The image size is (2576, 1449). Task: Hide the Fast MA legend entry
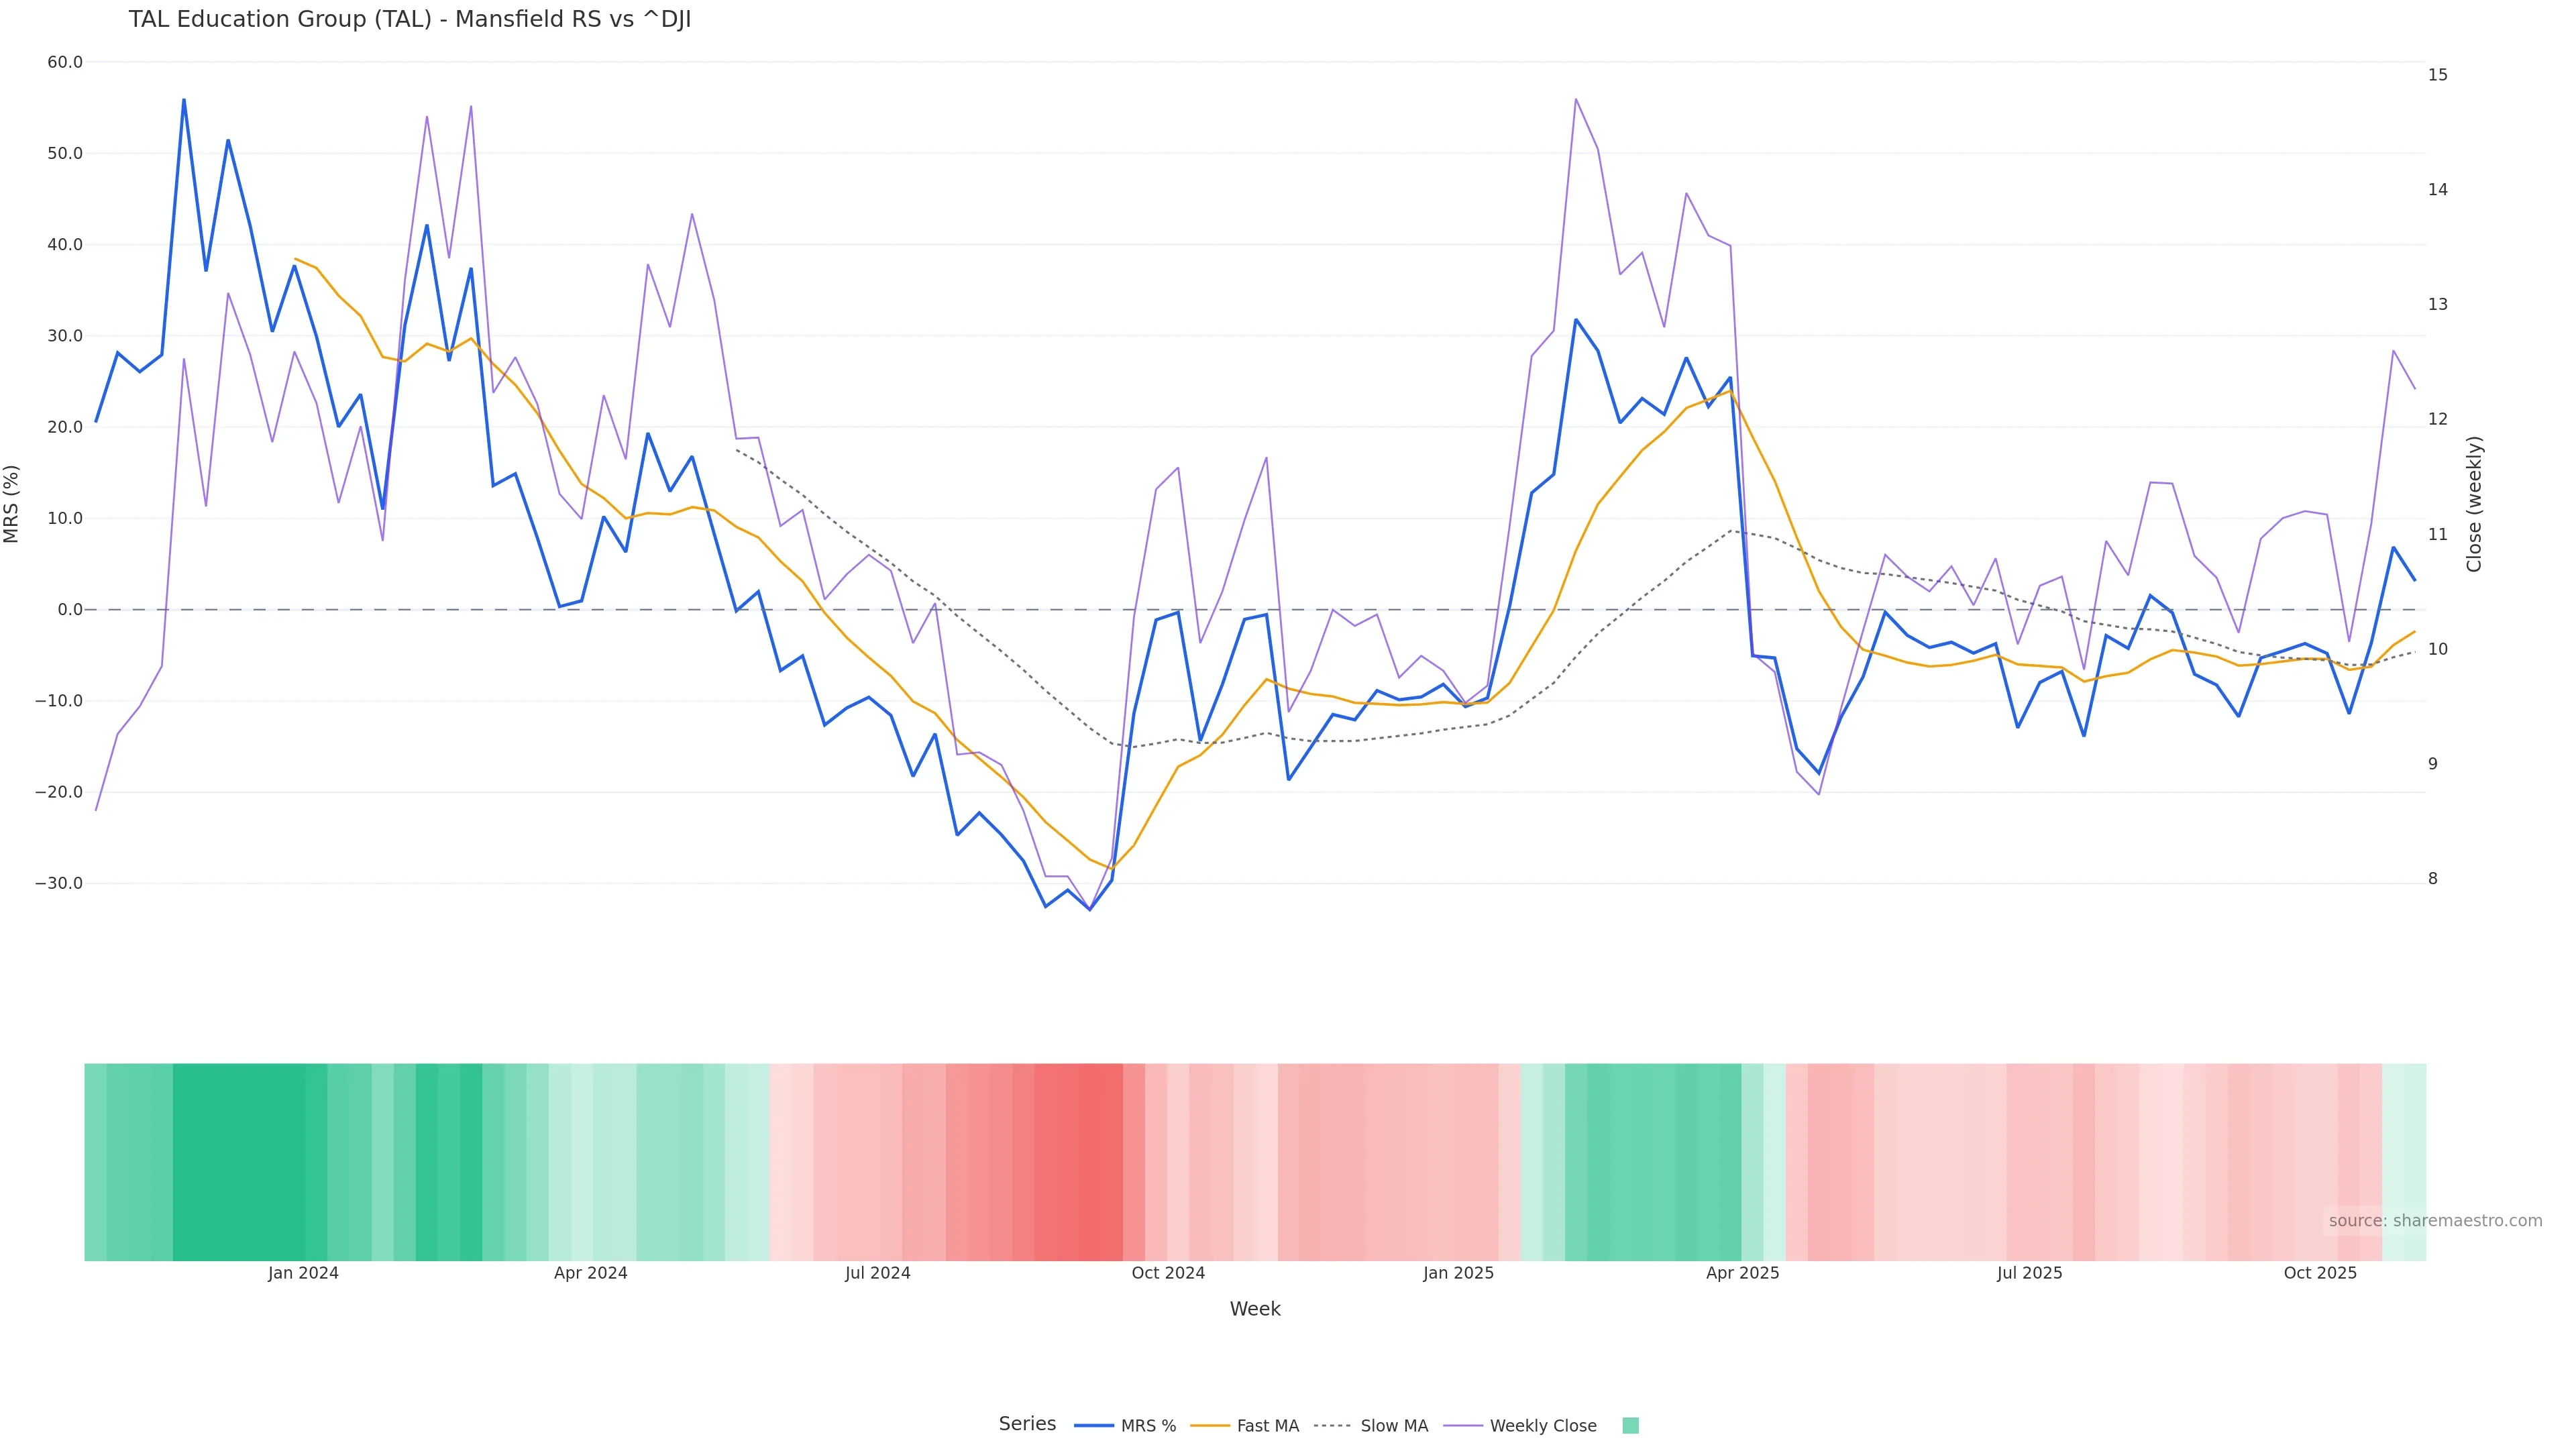[x=1267, y=1425]
